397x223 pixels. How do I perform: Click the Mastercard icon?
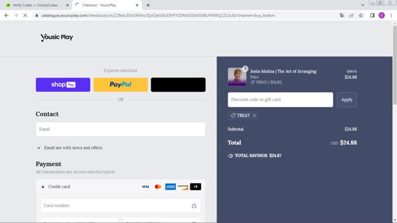158,186
